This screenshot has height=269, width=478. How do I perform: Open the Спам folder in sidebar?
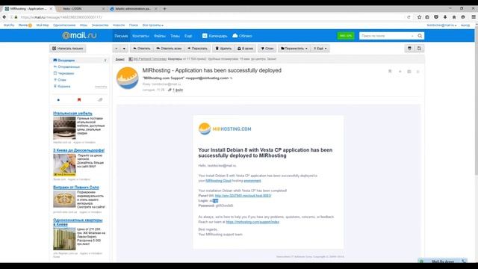pos(62,80)
